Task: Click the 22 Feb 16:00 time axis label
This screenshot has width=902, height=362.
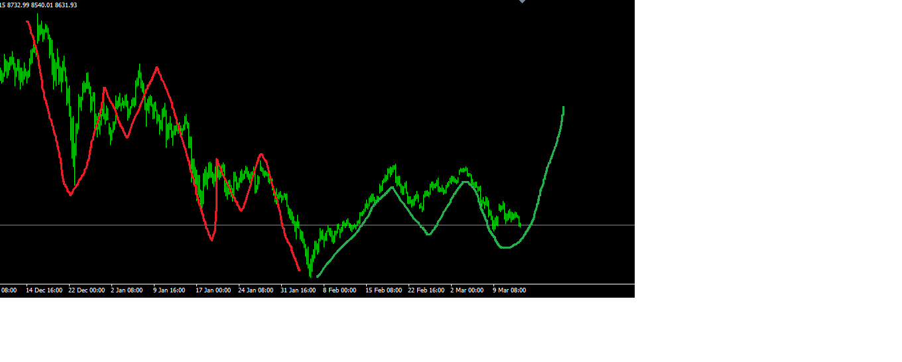Action: 426,290
